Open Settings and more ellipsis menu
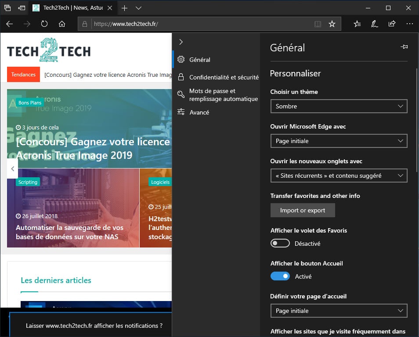This screenshot has height=337, width=419. point(409,24)
